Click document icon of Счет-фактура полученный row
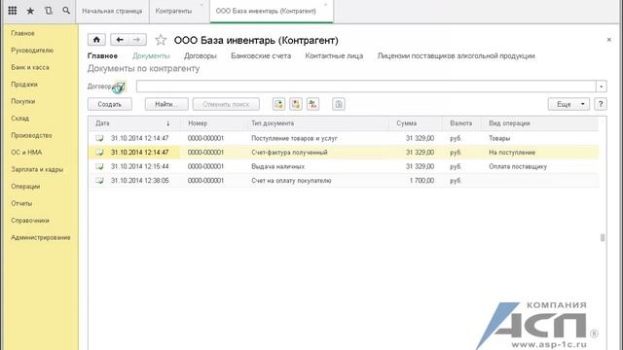 (x=99, y=153)
